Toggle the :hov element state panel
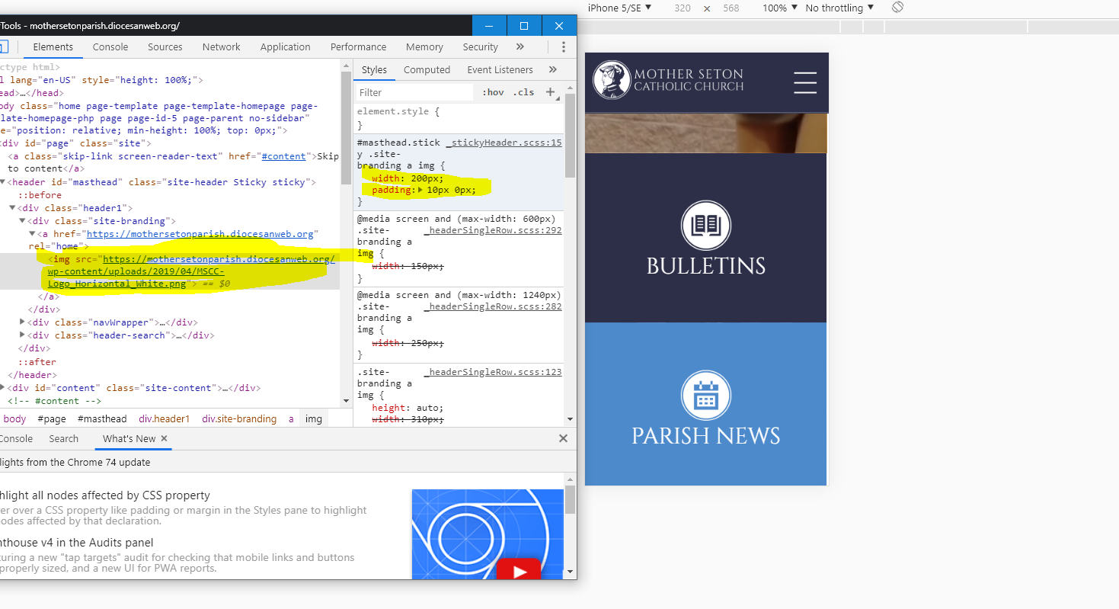This screenshot has width=1119, height=609. (x=493, y=92)
